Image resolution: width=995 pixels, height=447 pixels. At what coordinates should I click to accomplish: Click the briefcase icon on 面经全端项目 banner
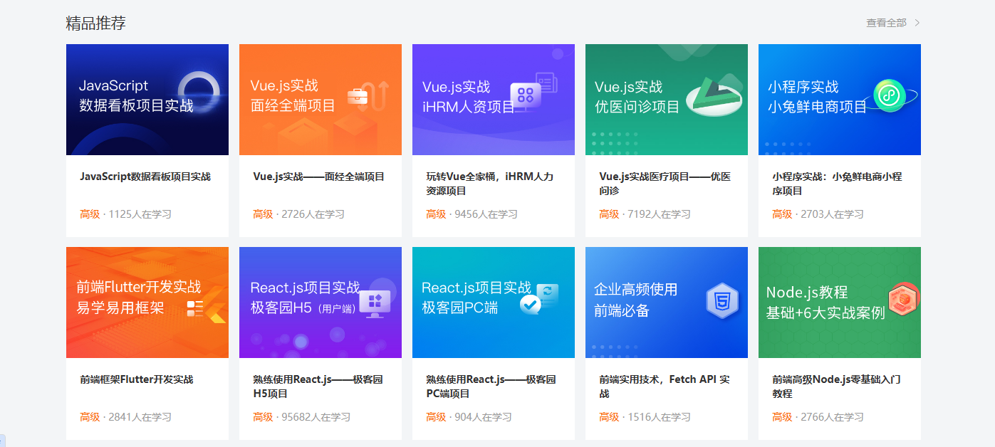coord(358,96)
